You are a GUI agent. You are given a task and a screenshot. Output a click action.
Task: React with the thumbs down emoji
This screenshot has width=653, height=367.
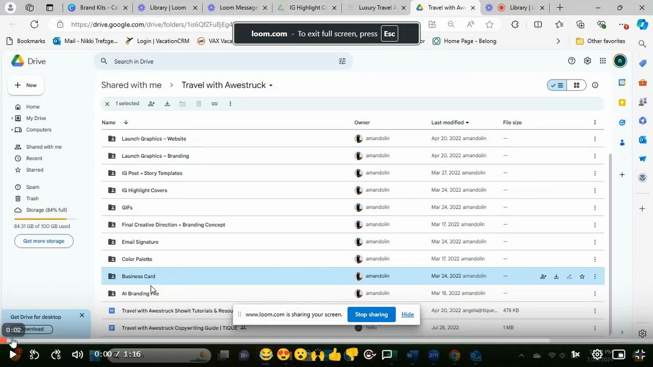[352, 355]
